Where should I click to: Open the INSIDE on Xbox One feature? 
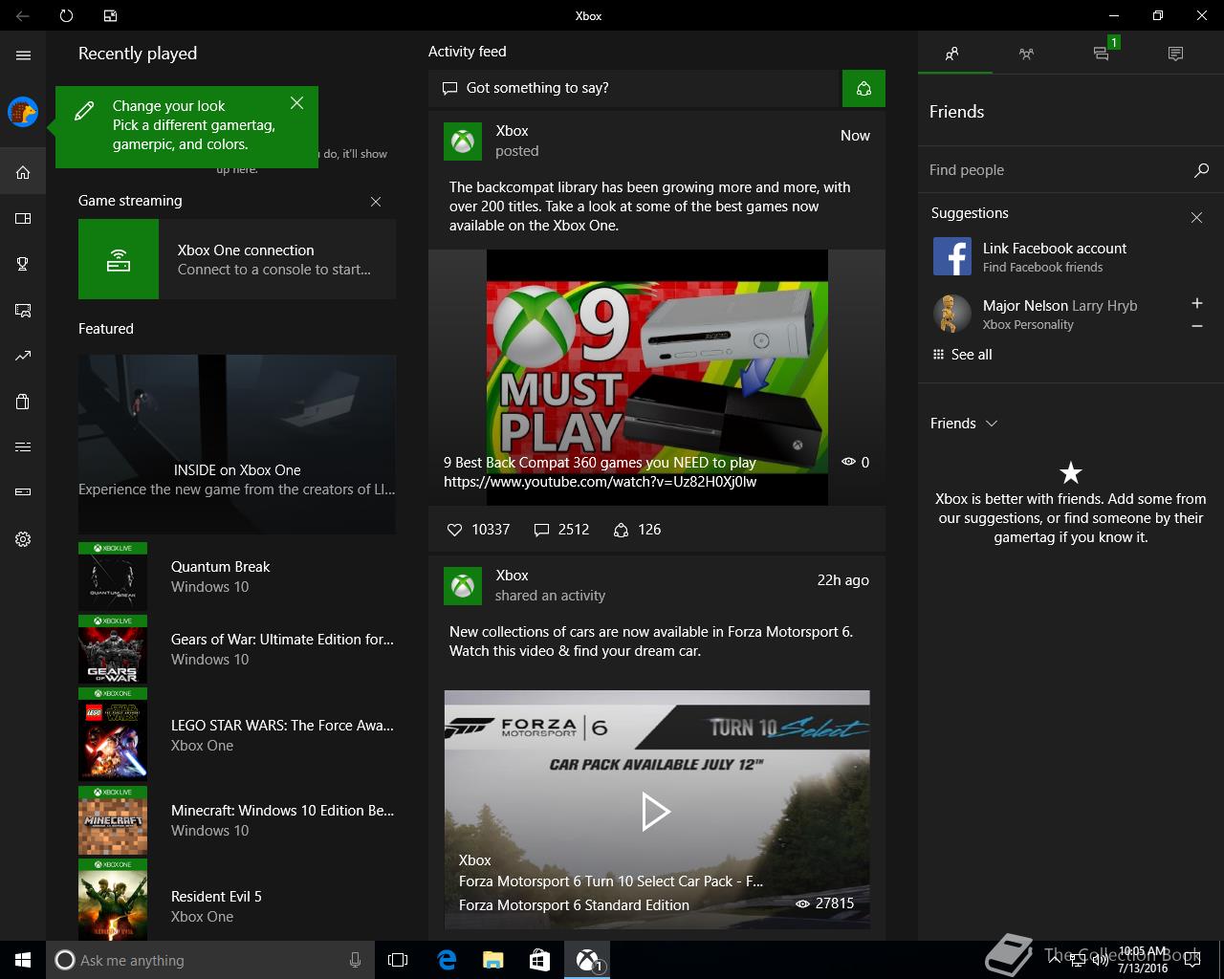[237, 445]
